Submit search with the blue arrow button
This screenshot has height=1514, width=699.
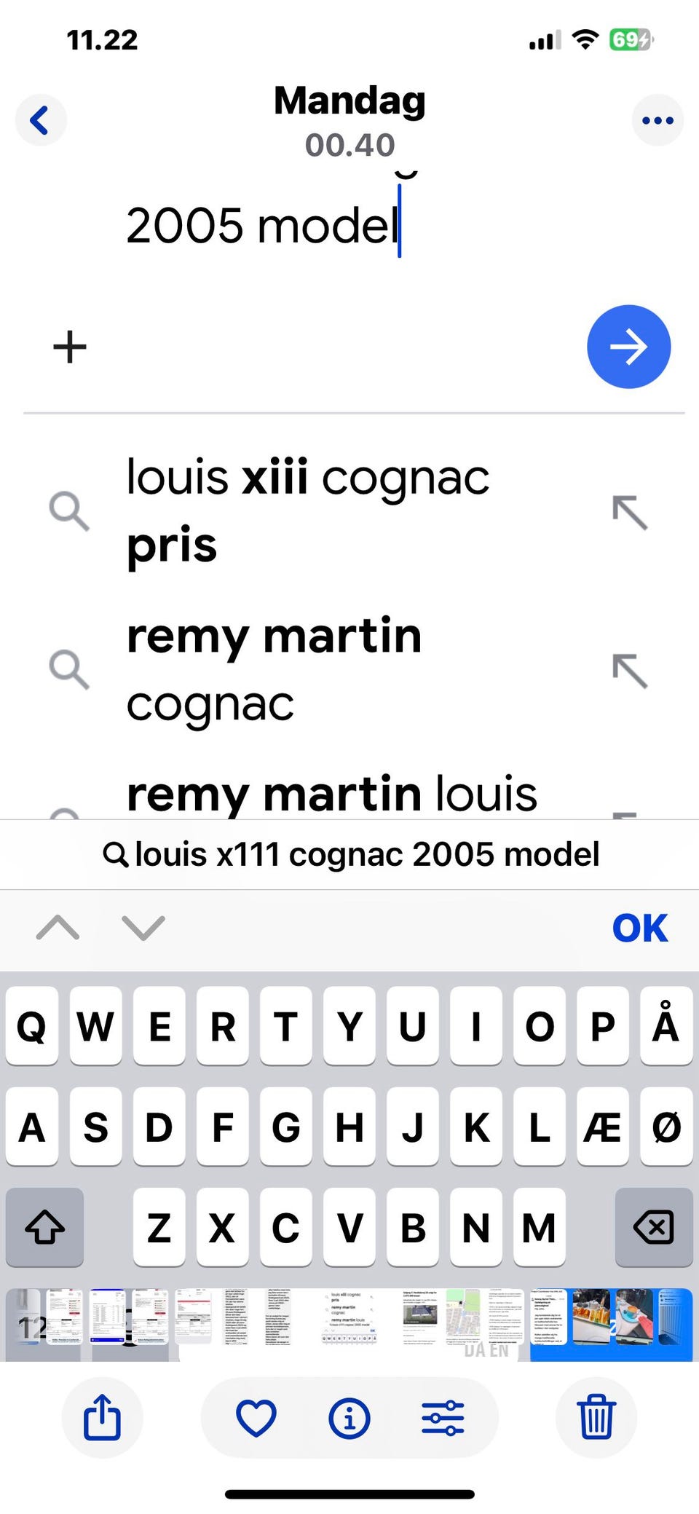pyautogui.click(x=628, y=347)
